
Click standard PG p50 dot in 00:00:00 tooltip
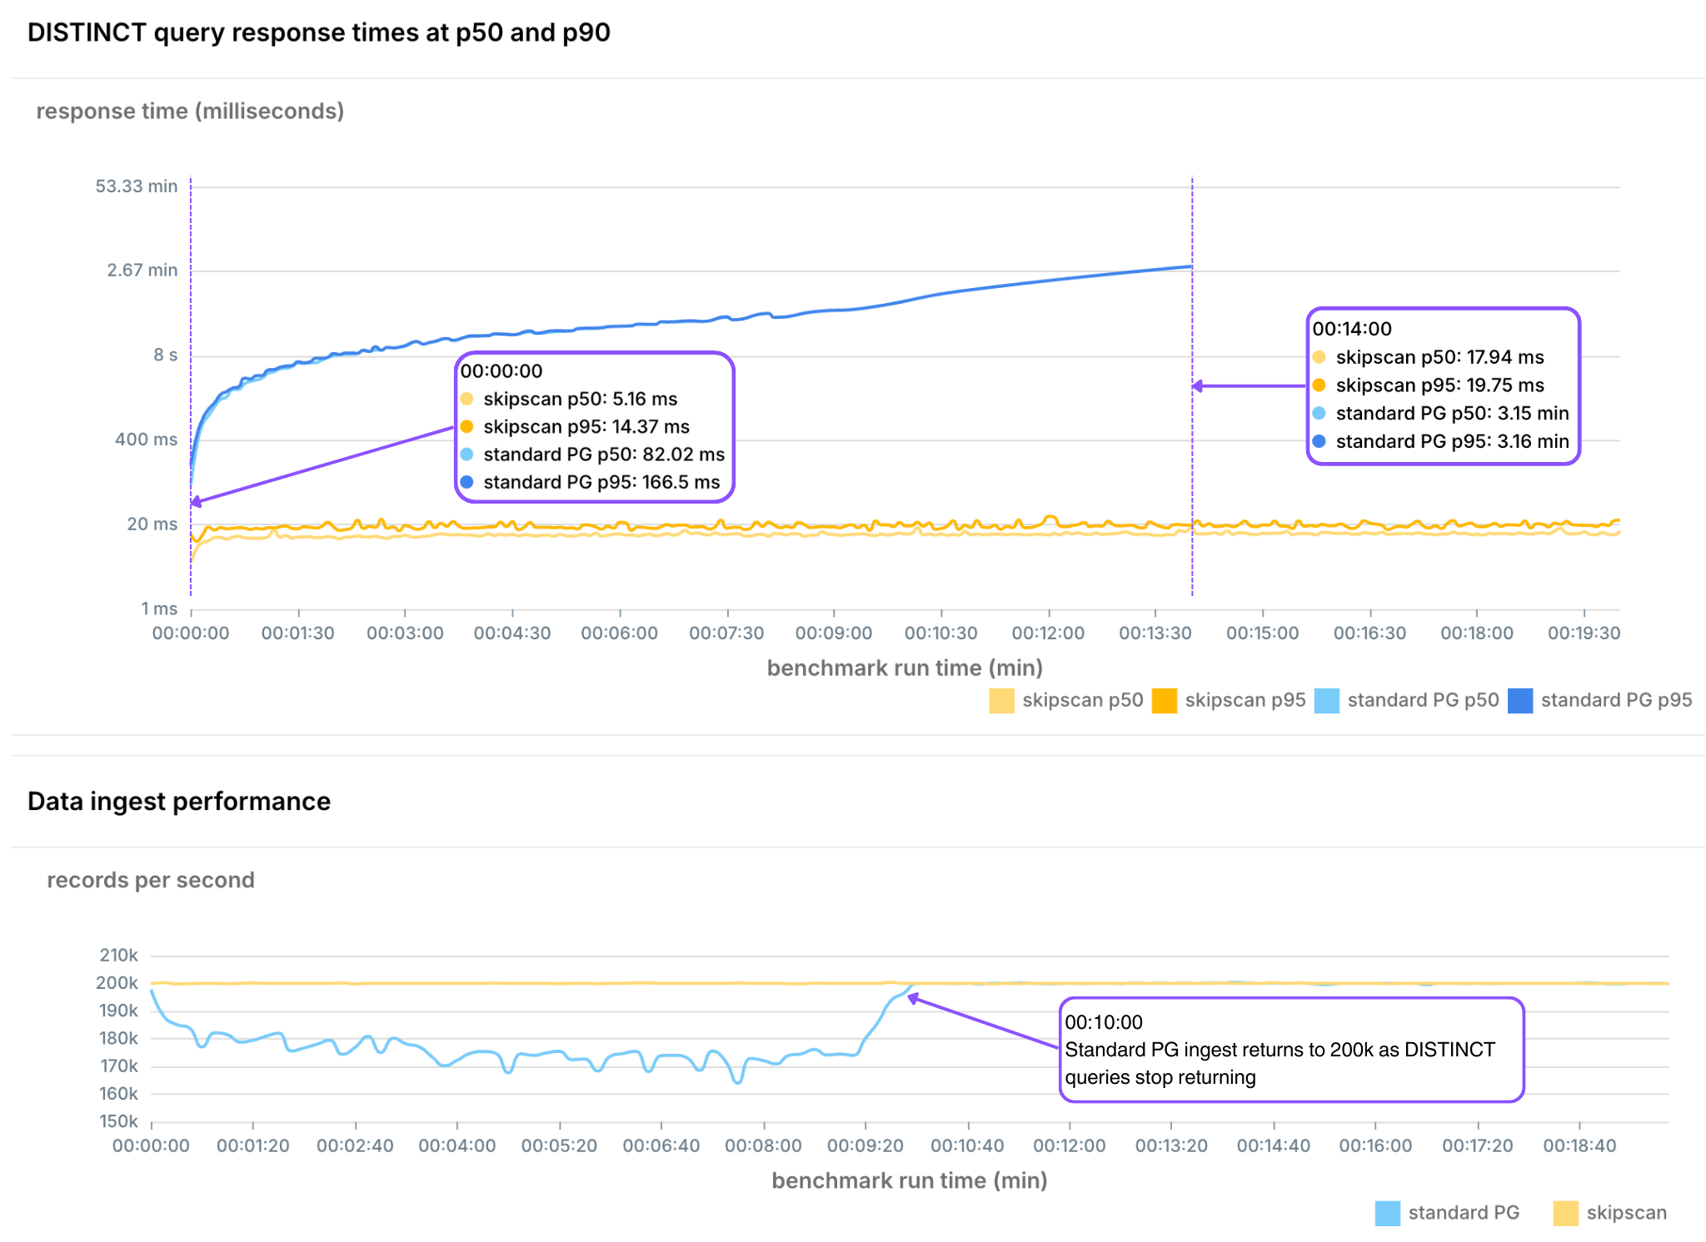tap(466, 455)
